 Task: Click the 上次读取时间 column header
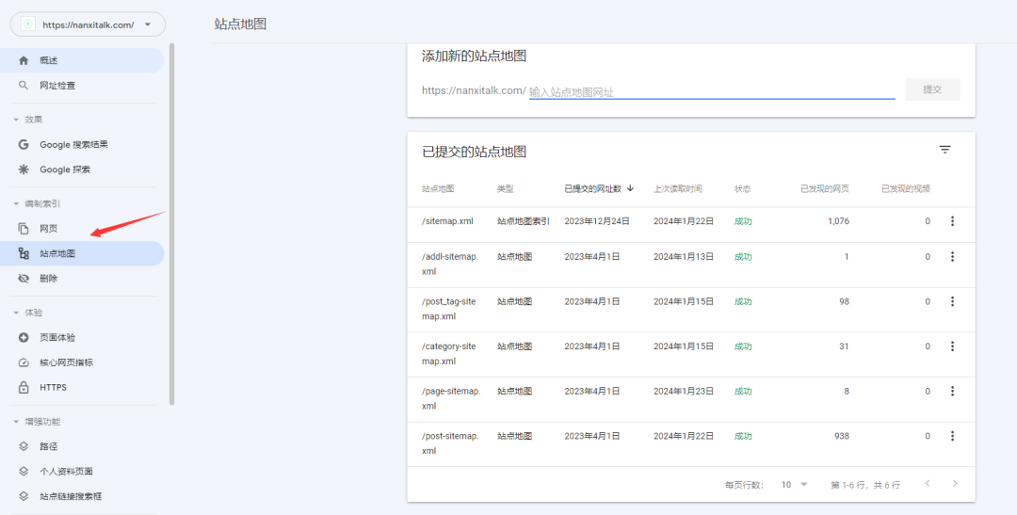click(x=678, y=188)
